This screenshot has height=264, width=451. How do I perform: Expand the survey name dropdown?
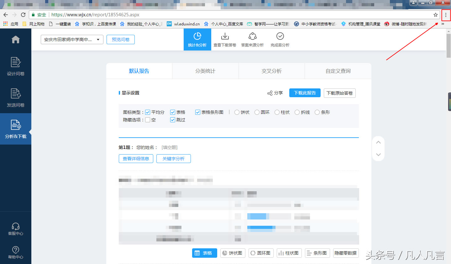click(98, 40)
